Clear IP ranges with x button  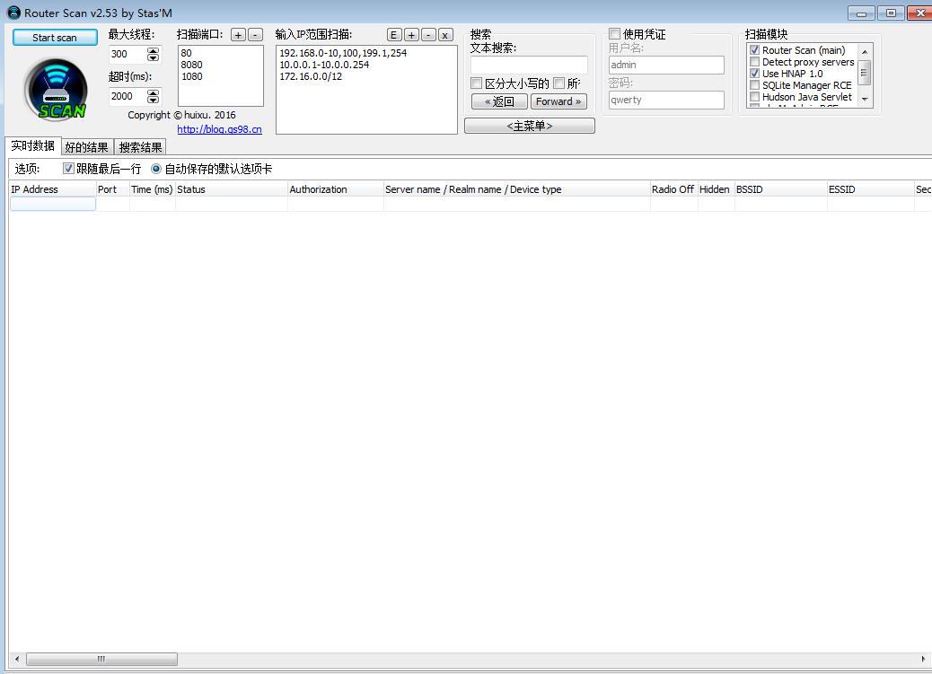pyautogui.click(x=445, y=35)
